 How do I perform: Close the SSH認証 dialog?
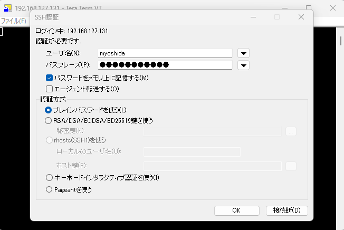[x=301, y=17]
